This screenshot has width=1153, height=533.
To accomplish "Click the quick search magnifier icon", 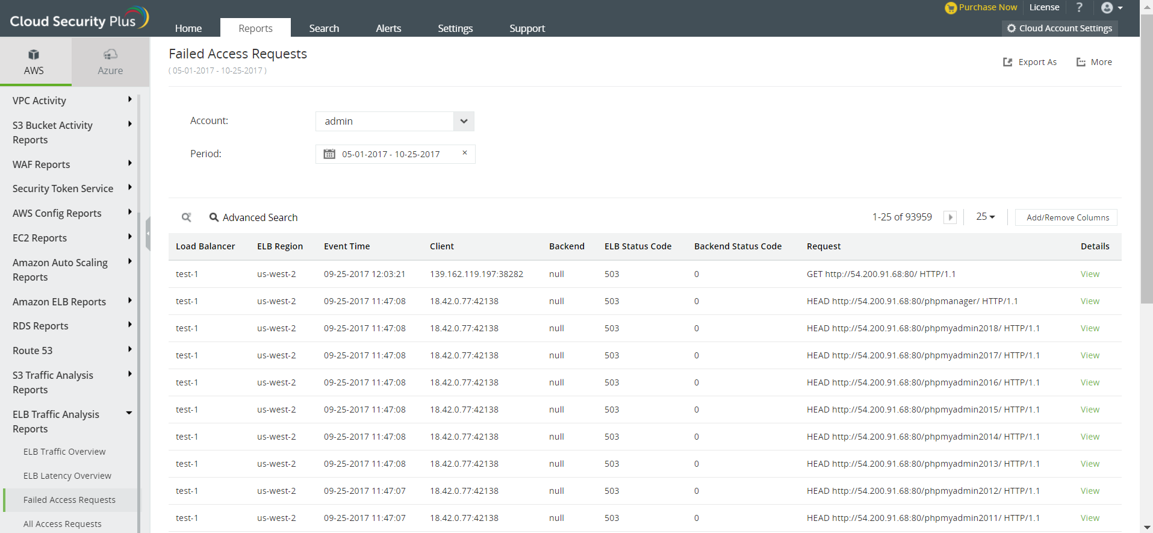I will 187,217.
